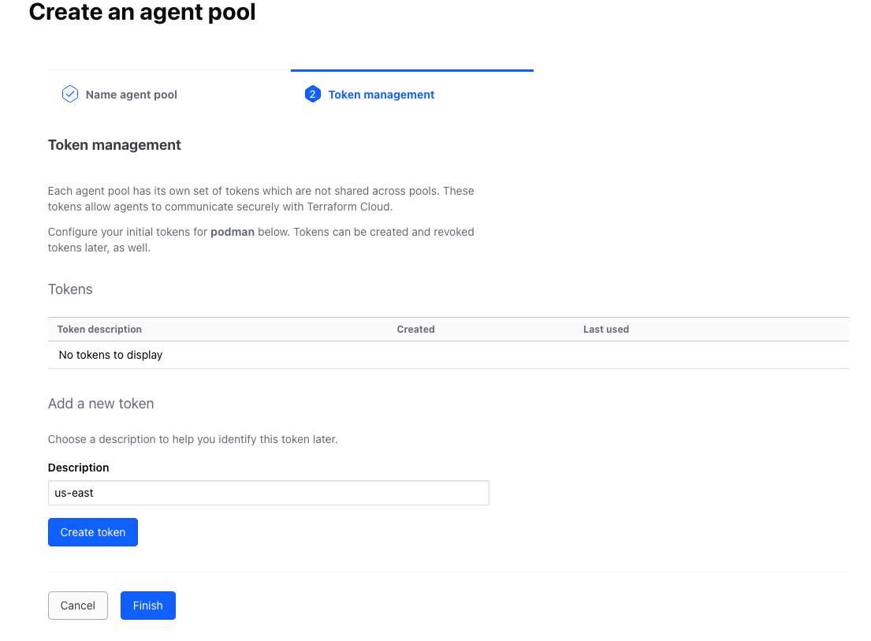Click the bold podman pool name
Viewport: 871px width, 641px height.
click(232, 233)
